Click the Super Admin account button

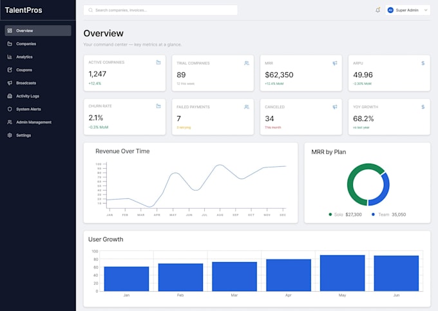pyautogui.click(x=408, y=10)
